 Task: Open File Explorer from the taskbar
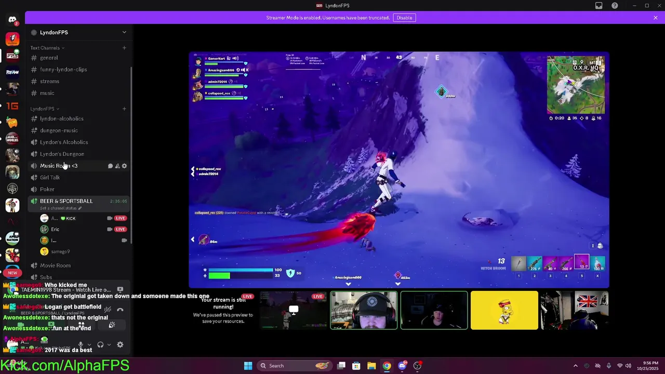(371, 366)
